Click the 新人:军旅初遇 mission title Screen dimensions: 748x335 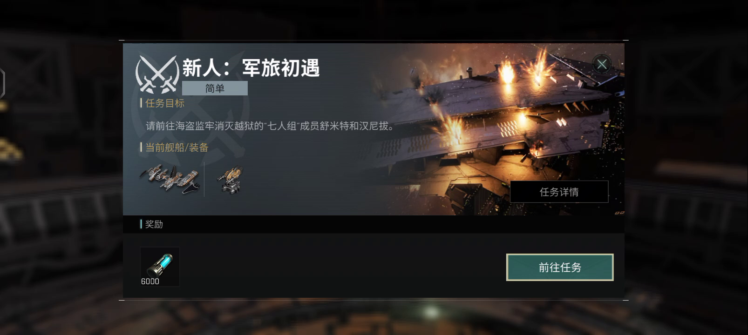pyautogui.click(x=251, y=68)
